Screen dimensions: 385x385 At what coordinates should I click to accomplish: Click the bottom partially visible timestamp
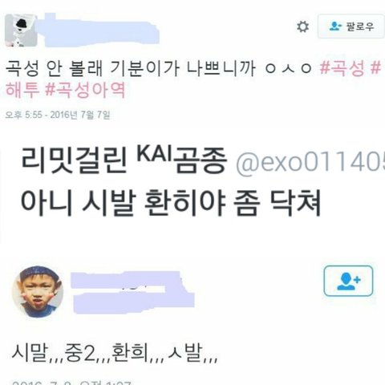point(71,383)
